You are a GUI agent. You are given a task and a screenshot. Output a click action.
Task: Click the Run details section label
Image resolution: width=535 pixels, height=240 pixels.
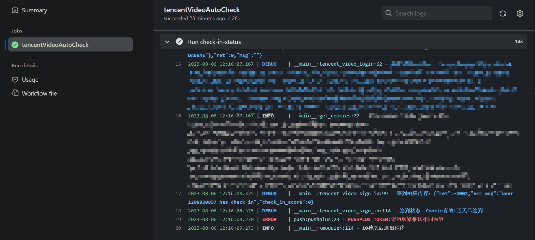coord(25,66)
